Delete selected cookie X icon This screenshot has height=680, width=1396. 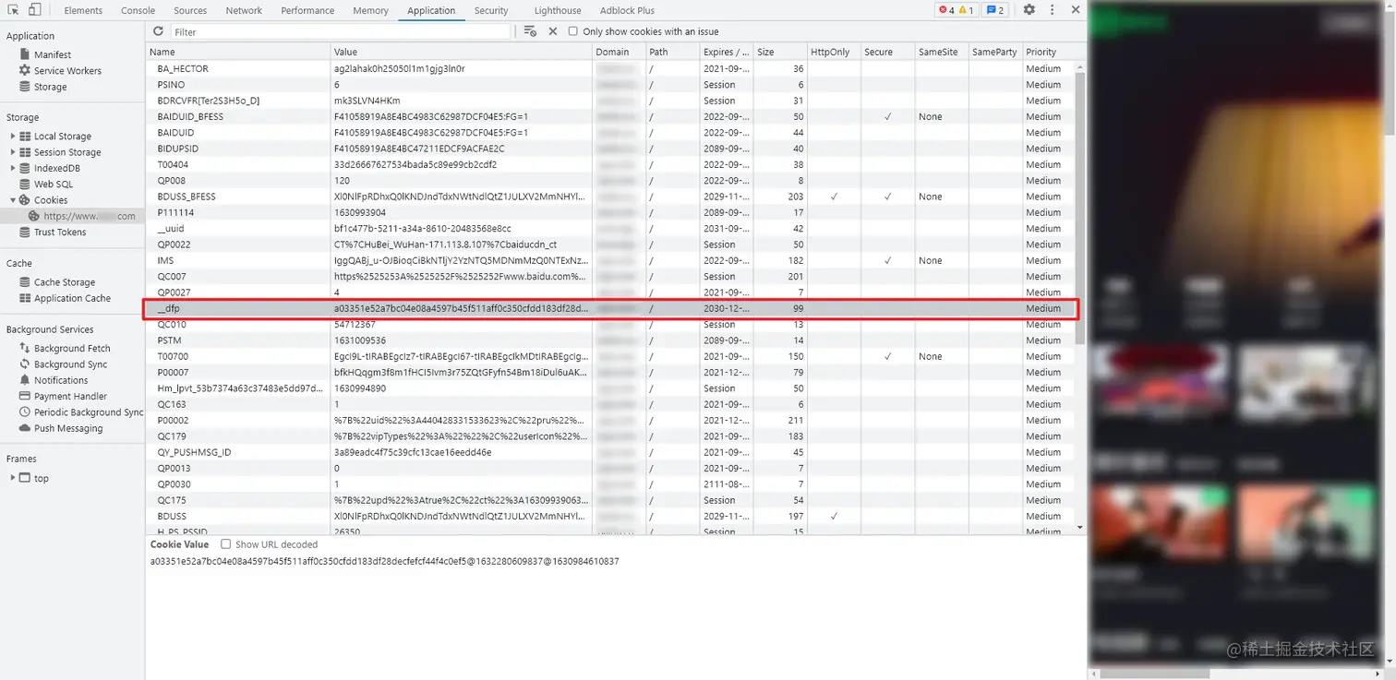tap(553, 31)
